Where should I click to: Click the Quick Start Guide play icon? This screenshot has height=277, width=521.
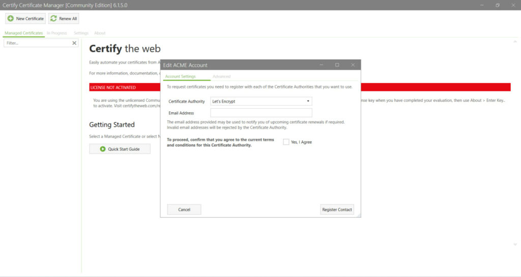click(x=103, y=149)
